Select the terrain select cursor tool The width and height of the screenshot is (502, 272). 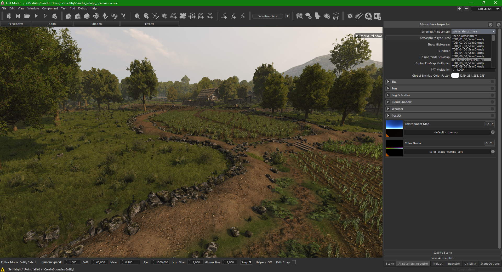[68, 16]
